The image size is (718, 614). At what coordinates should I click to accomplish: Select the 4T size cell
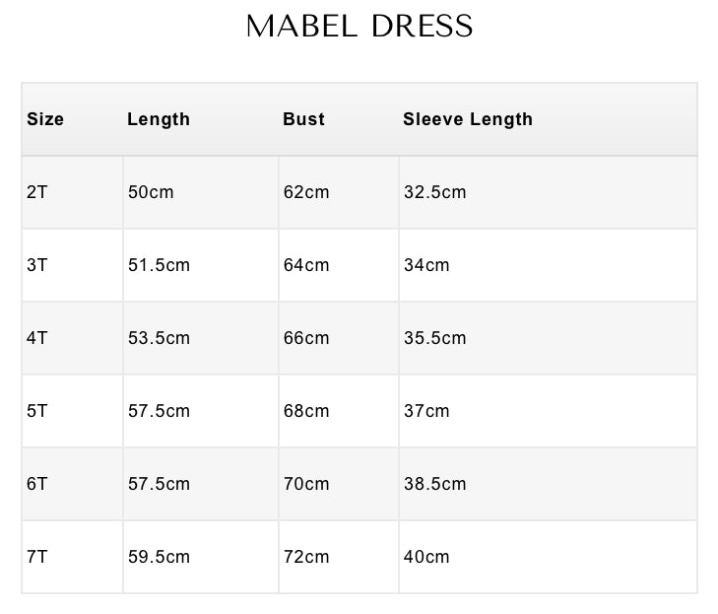(x=37, y=338)
